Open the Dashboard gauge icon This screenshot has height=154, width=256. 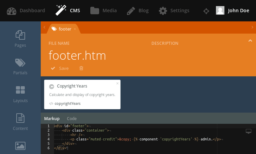[12, 11]
